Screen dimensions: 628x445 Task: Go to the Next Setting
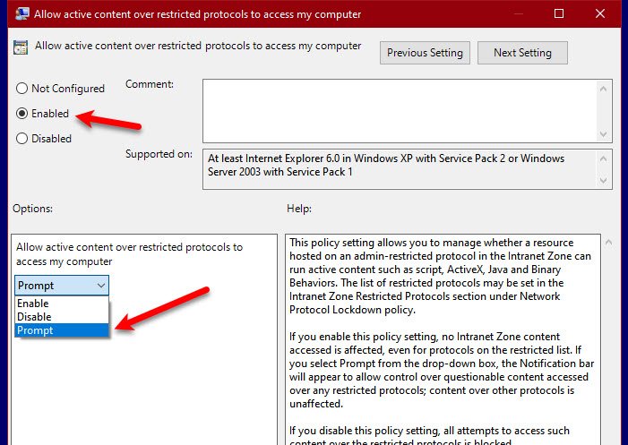(522, 53)
